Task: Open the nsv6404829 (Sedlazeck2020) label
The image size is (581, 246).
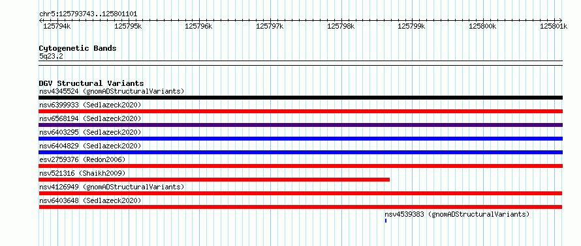Action: 90,146
